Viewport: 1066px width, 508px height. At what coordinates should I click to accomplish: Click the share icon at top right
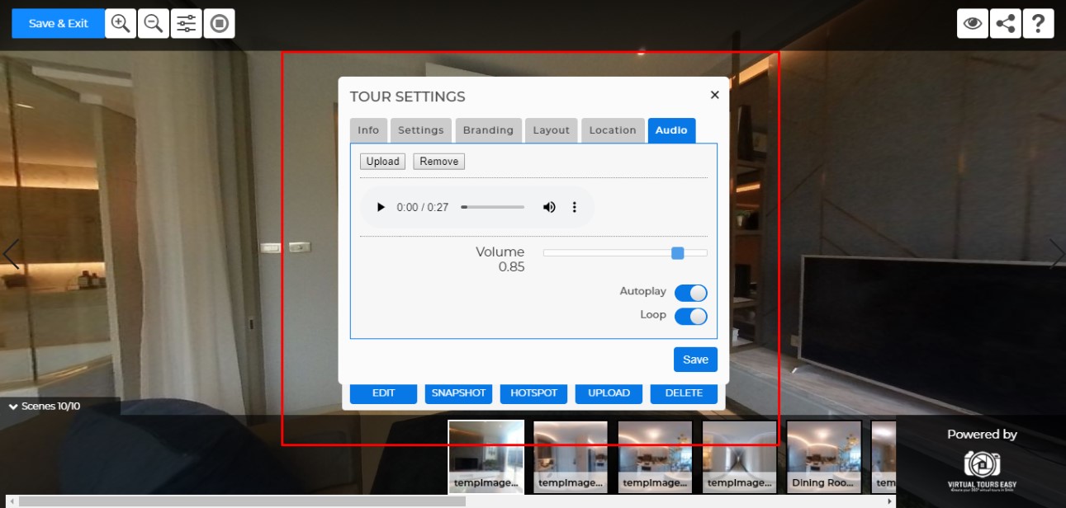[x=1005, y=23]
